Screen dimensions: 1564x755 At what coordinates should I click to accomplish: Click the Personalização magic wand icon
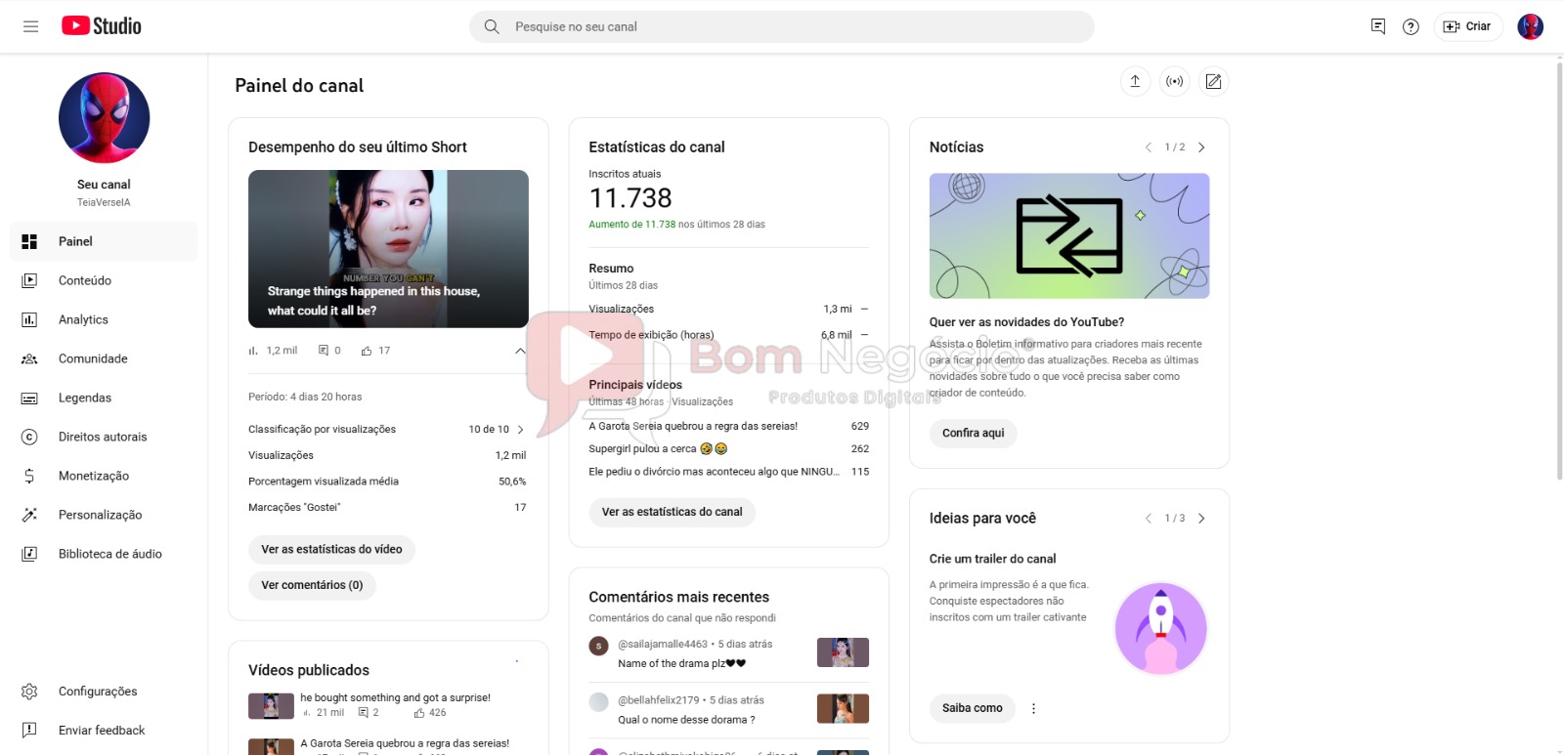coord(29,515)
